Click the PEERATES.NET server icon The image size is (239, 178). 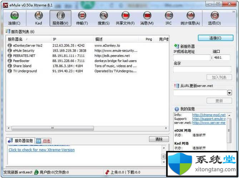(10, 56)
